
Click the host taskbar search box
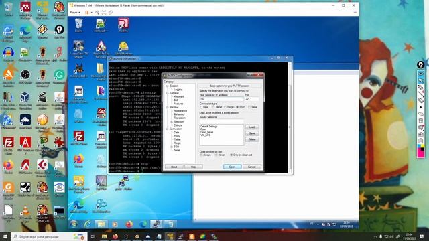coord(49,236)
